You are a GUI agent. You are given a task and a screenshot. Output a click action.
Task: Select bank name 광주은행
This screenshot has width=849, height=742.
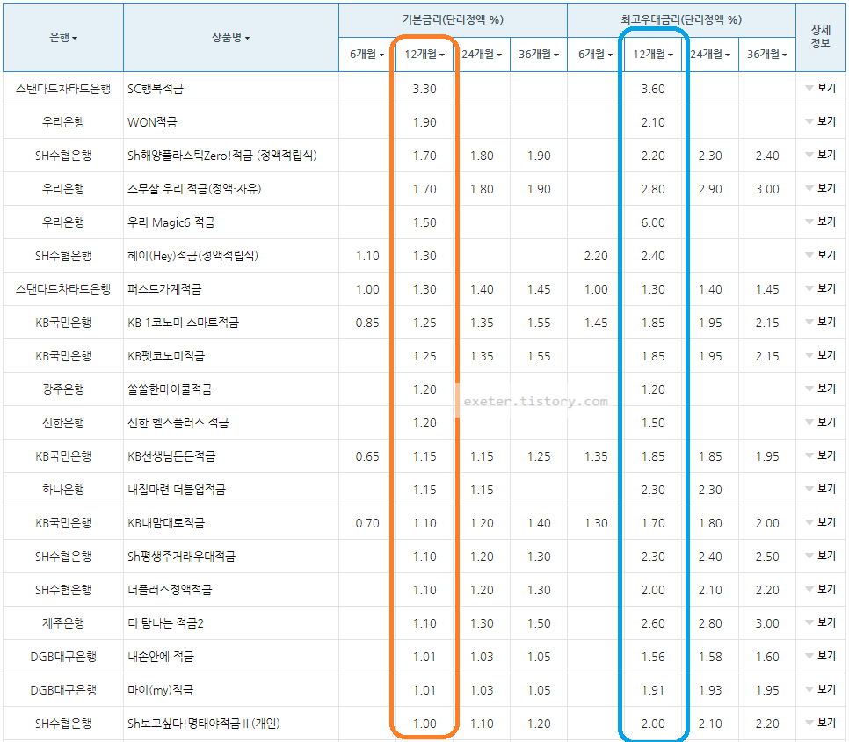tap(63, 389)
